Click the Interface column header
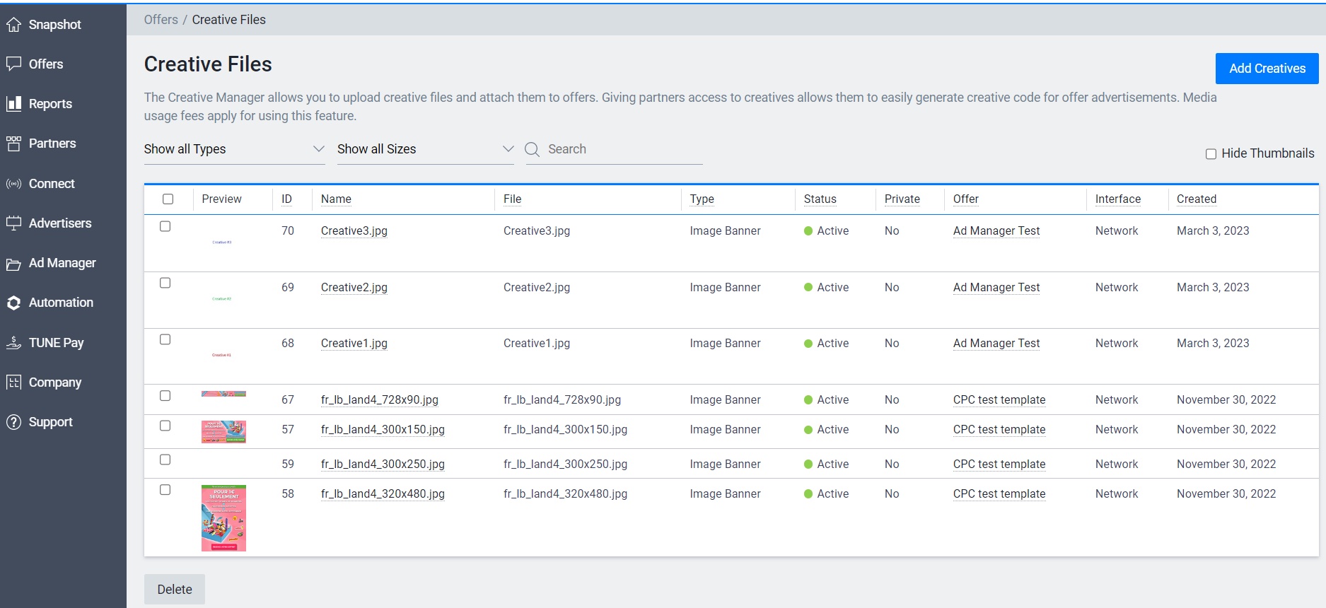 pyautogui.click(x=1118, y=199)
